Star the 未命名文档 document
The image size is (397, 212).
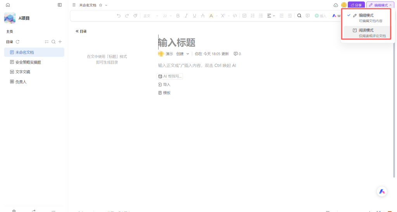100,5
